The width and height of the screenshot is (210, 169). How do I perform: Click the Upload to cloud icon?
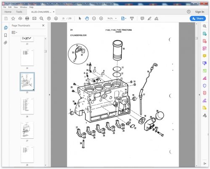coord(20,18)
